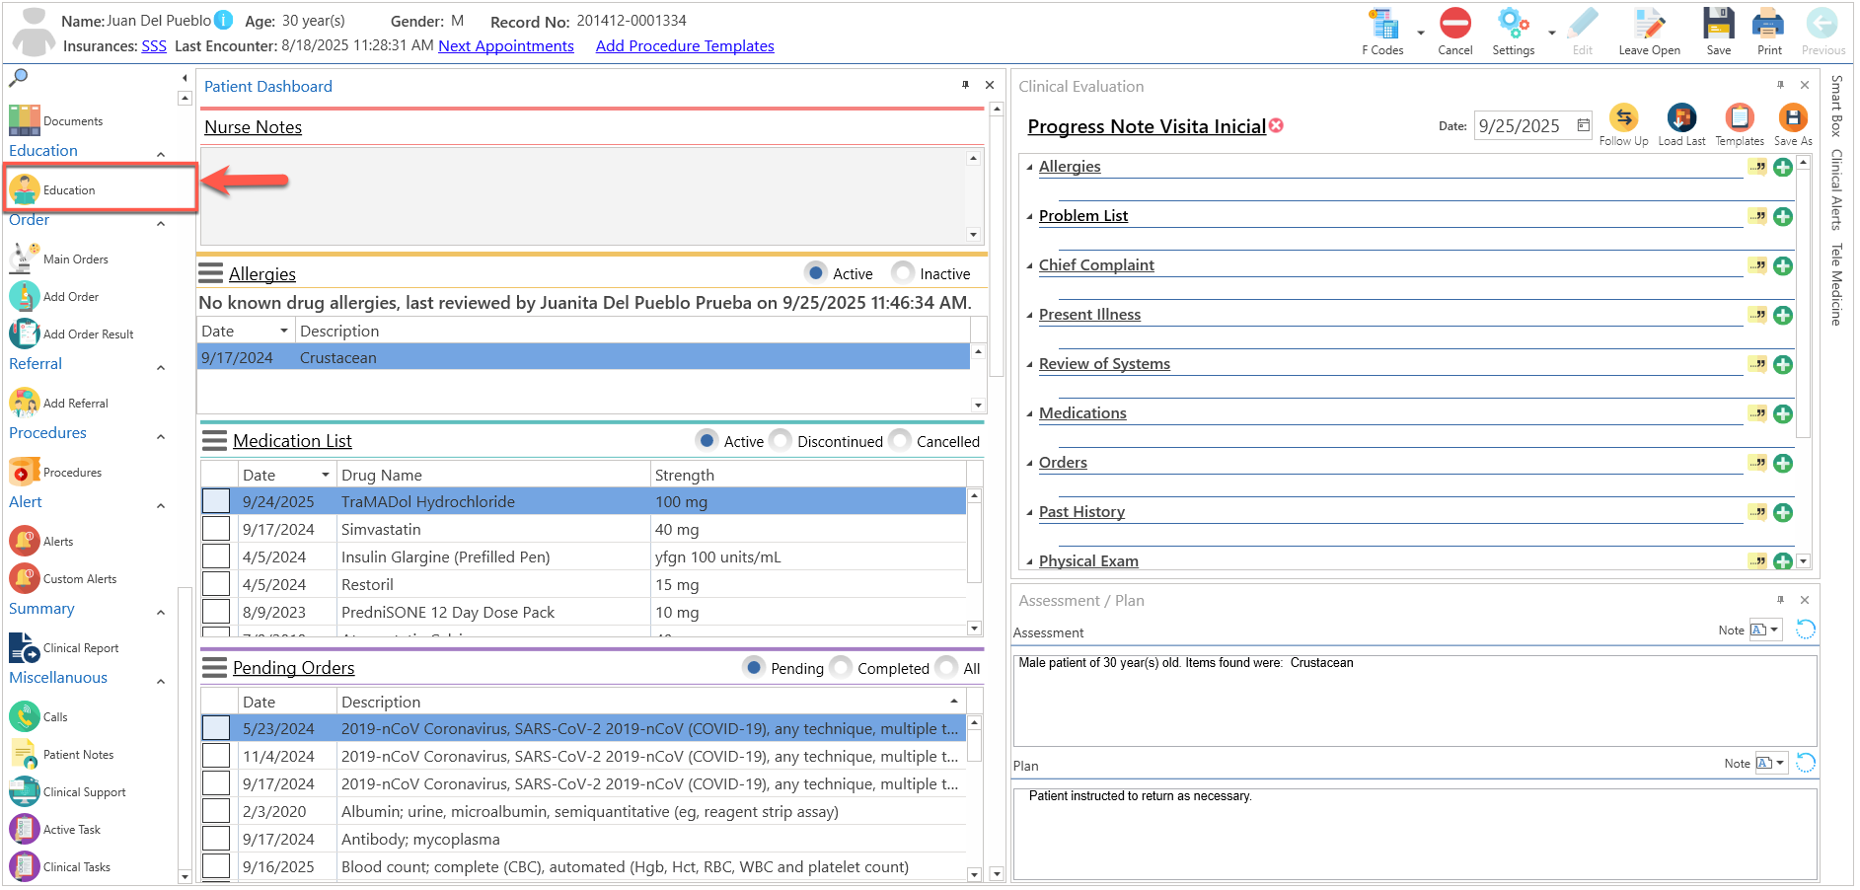Click Add Procedure Templates link
The image size is (1860, 890).
point(685,45)
